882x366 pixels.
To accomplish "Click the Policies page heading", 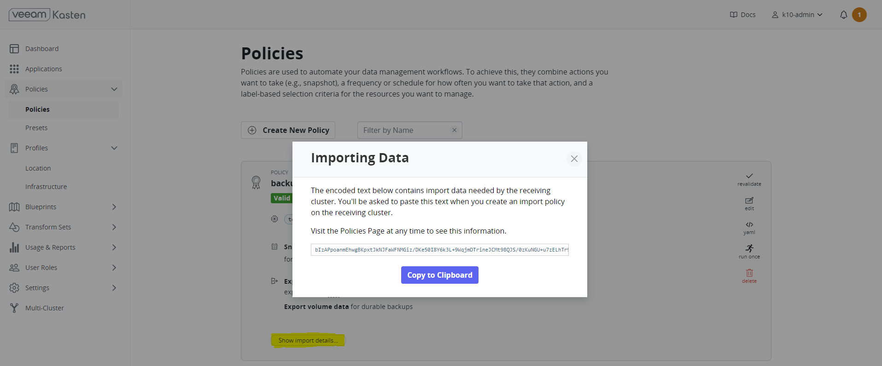I will click(272, 53).
